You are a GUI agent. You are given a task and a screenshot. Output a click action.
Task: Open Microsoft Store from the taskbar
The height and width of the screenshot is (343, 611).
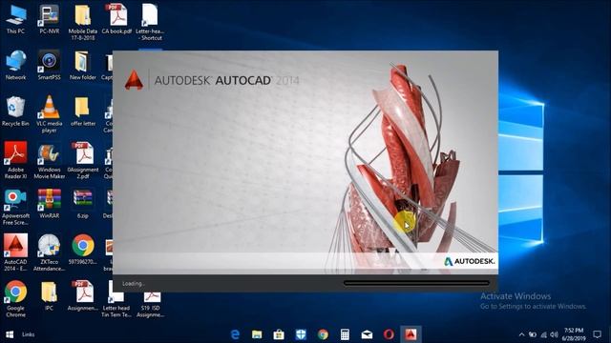click(279, 334)
